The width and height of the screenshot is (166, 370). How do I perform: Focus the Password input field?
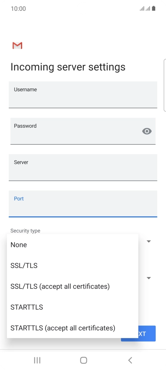pos(83,131)
